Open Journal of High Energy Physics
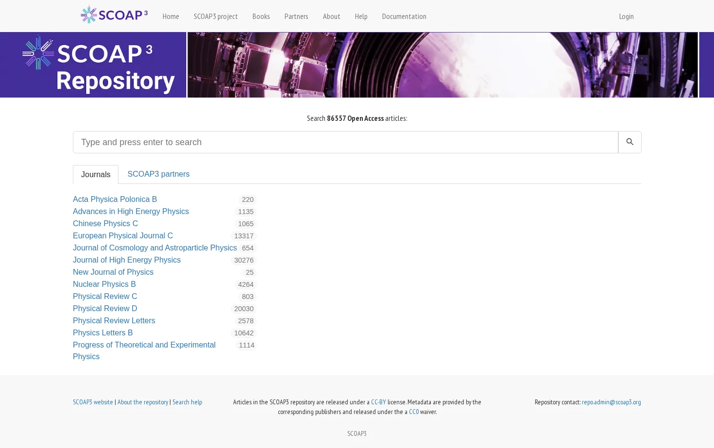Screen dimensions: 714x448 click(127, 260)
